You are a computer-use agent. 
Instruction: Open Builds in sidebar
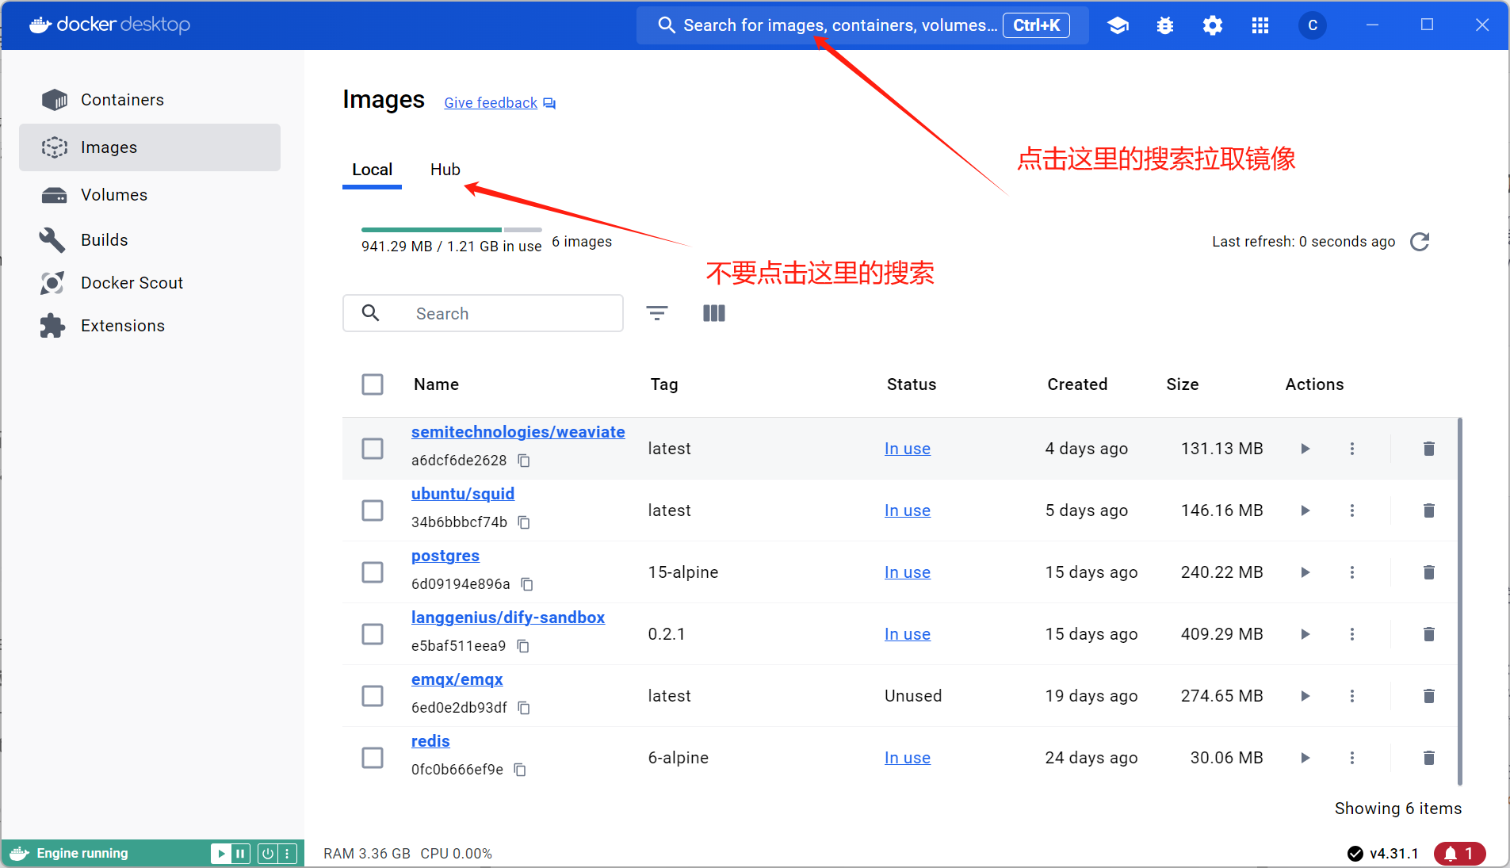(x=150, y=240)
